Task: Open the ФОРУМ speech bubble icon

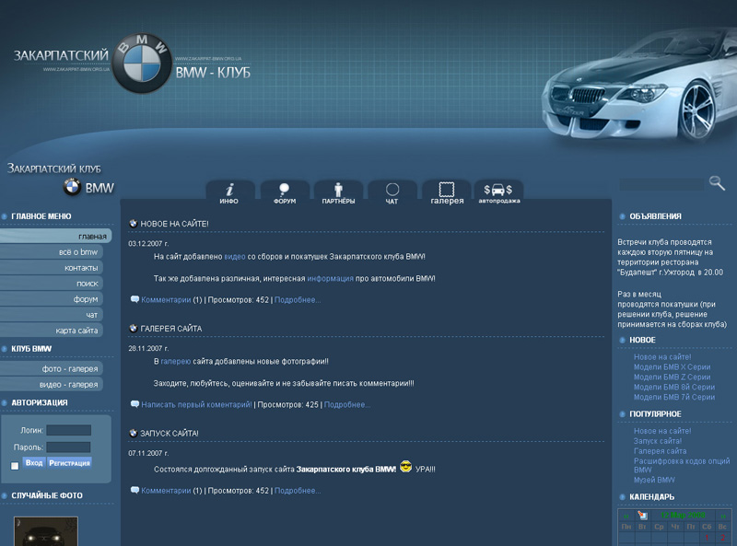Action: coord(283,187)
